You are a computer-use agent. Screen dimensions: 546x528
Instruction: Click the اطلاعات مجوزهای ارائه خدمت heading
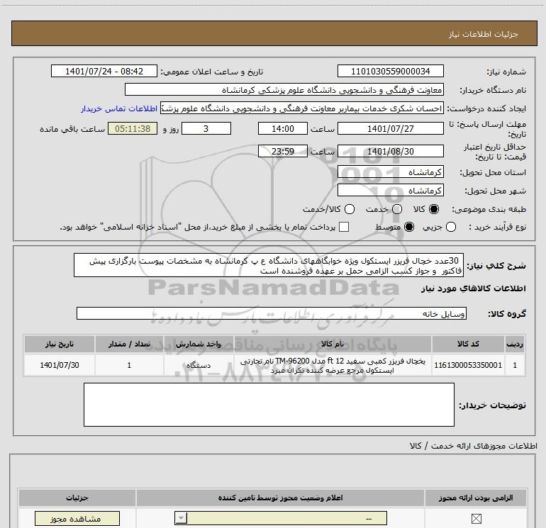(474, 446)
